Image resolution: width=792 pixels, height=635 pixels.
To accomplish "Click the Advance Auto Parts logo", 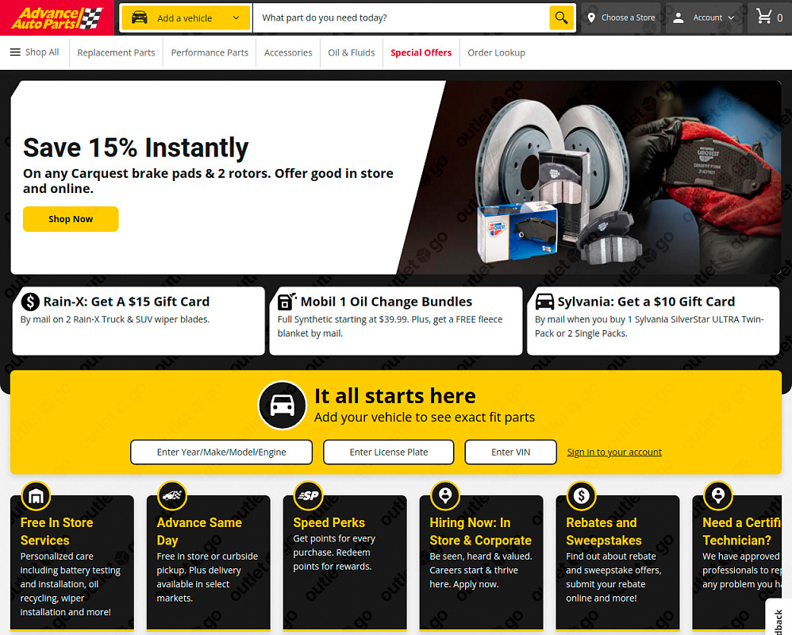I will (56, 17).
